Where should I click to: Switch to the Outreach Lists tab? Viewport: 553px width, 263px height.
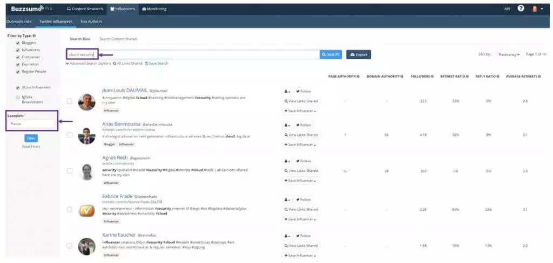coord(19,22)
